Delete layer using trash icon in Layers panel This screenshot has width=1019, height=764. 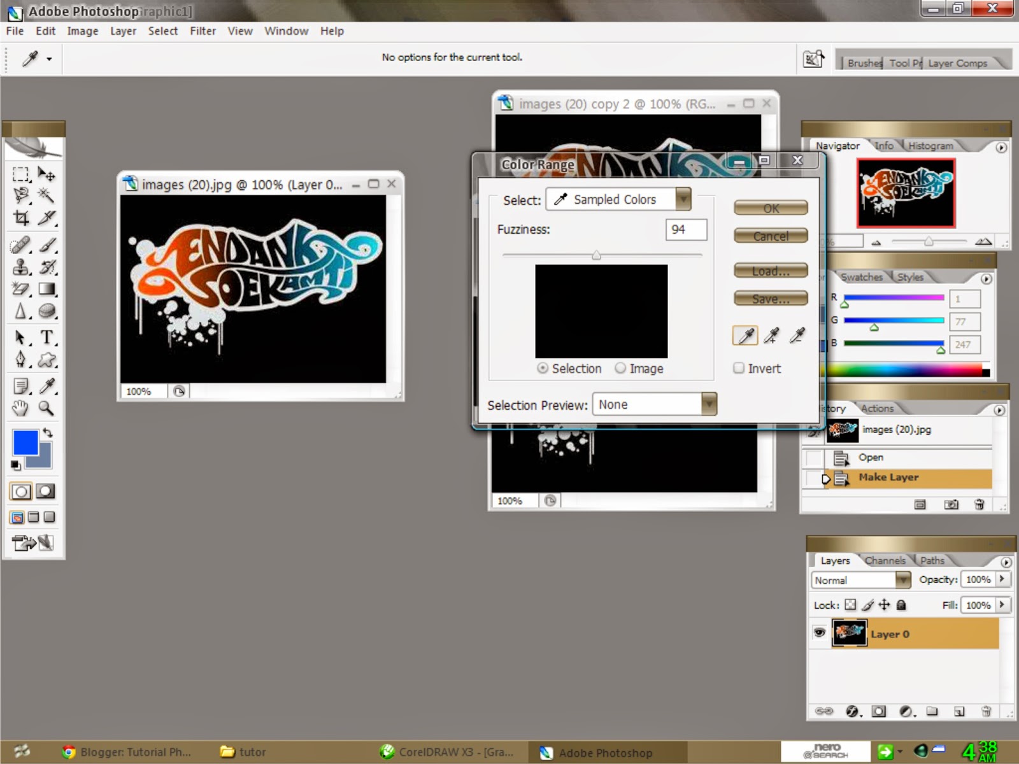[986, 711]
